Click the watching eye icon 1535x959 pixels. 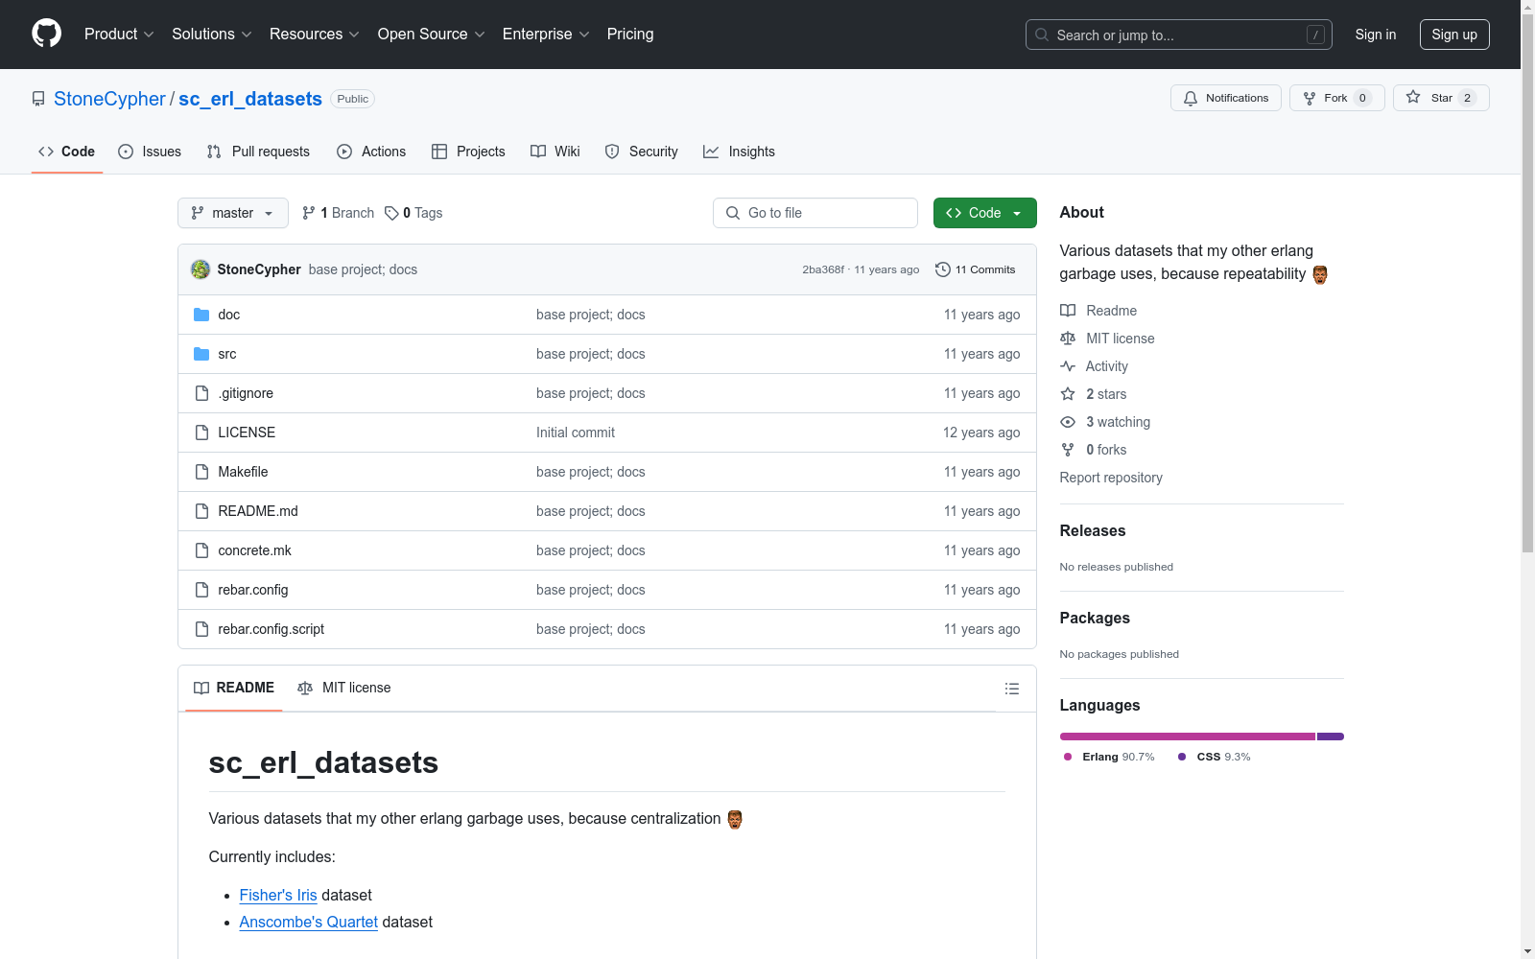[1068, 422]
